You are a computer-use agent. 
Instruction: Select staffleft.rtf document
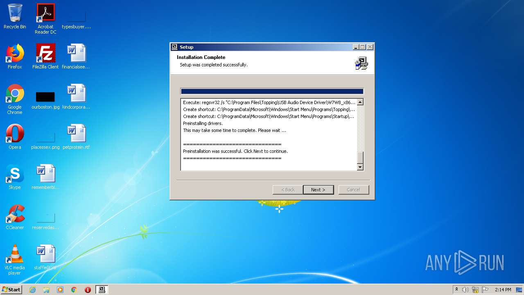(x=45, y=257)
